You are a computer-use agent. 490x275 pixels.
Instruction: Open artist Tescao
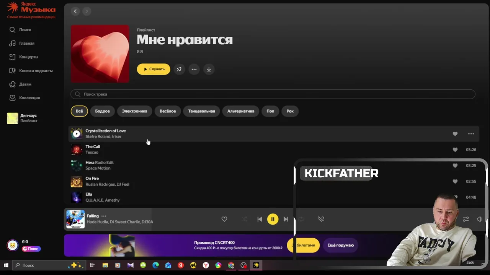(x=92, y=152)
